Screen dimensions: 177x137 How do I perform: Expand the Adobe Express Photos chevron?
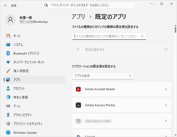pos(166,105)
